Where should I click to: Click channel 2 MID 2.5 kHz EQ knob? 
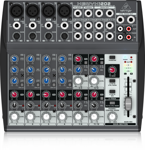[30, 70]
